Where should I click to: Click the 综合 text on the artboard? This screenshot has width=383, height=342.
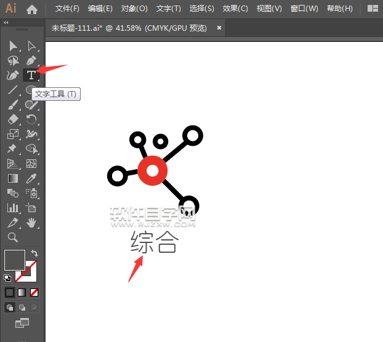coord(155,242)
